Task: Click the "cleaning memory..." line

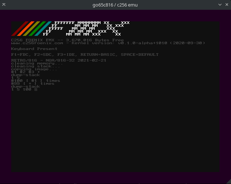Action: [37, 63]
